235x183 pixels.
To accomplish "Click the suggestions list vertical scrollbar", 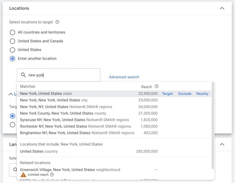I will 213,125.
